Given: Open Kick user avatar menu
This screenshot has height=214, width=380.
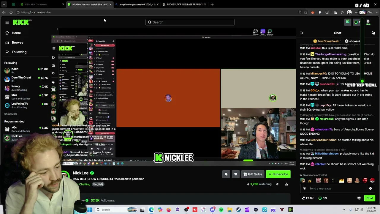Looking at the screenshot, I should (368, 22).
